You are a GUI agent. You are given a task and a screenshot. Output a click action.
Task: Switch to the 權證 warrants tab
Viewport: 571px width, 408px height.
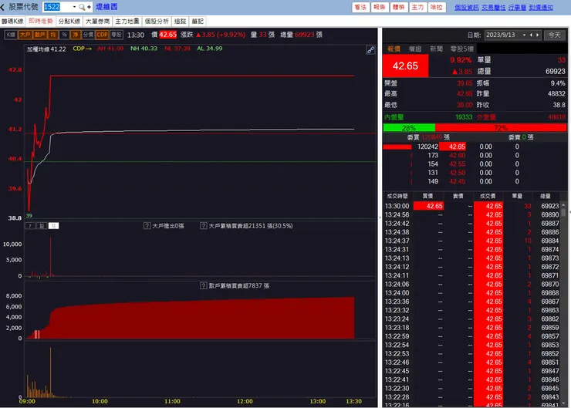[415, 49]
